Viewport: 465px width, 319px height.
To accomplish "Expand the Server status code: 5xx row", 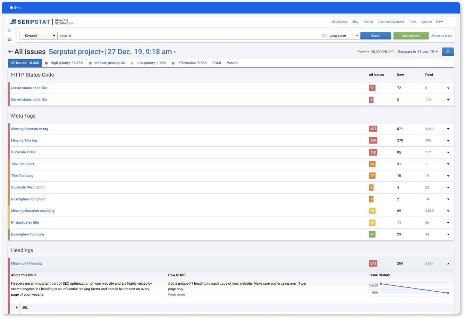I will [448, 88].
